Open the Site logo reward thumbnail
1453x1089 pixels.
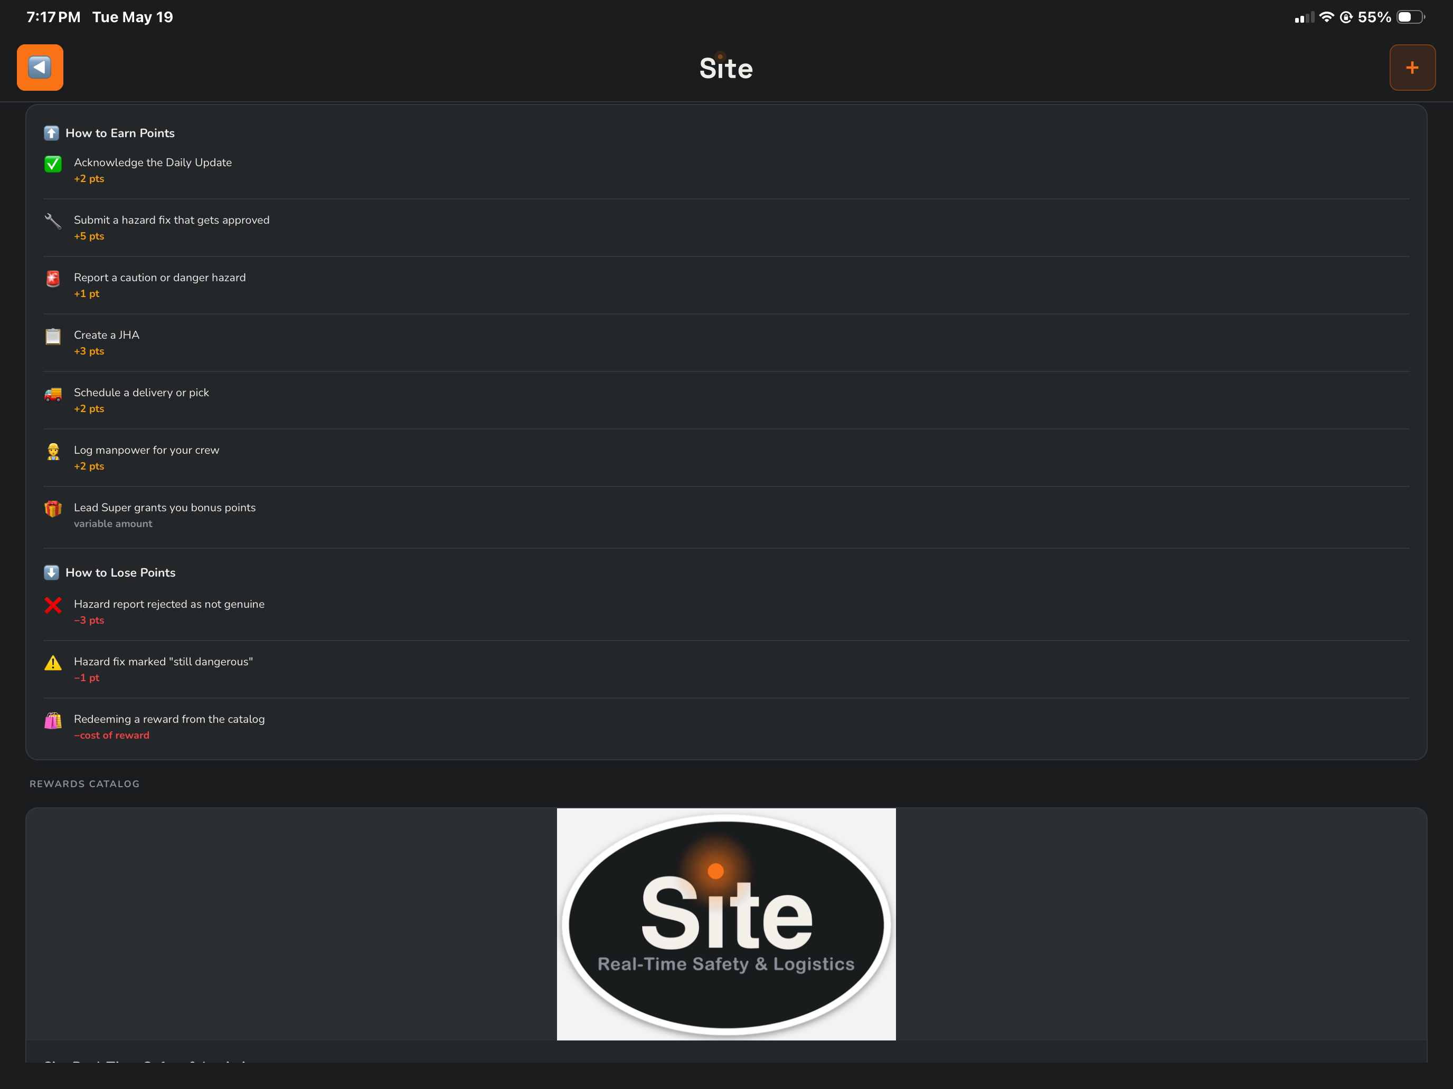pos(726,924)
